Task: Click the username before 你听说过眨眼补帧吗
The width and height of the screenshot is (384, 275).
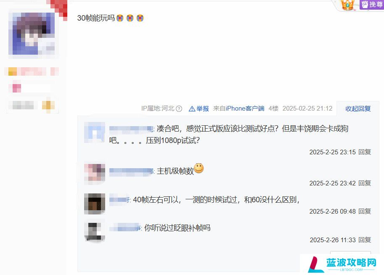Action: 125,228
